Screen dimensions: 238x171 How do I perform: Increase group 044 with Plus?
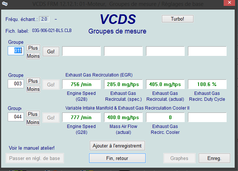click(33, 114)
